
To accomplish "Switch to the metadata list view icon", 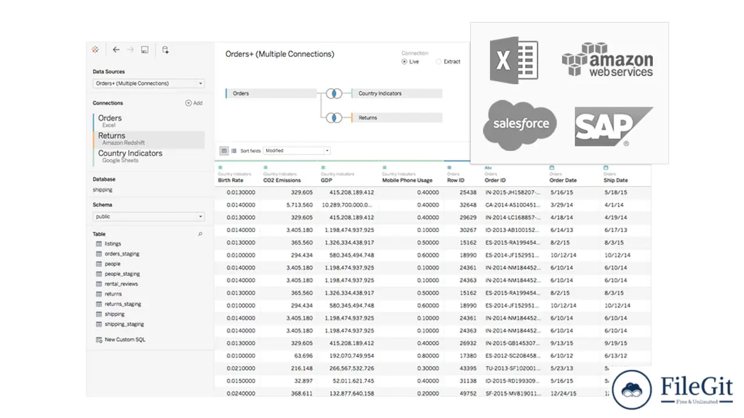I will tap(234, 150).
